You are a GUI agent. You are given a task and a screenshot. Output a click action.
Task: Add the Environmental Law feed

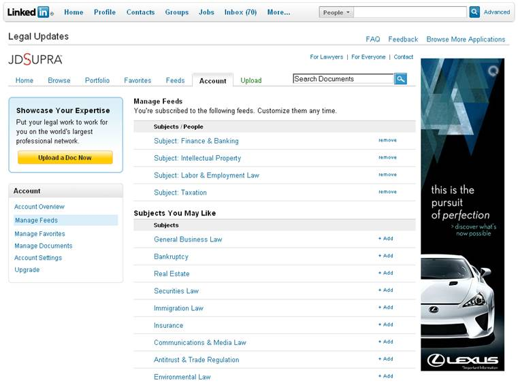click(x=385, y=376)
